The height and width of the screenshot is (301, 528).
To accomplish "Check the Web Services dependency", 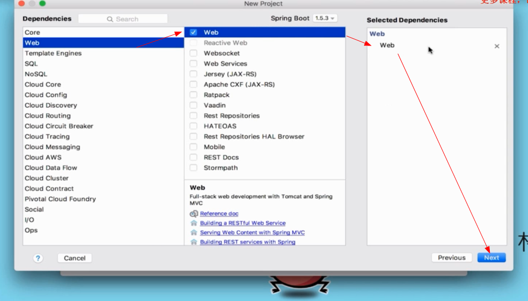I will (193, 64).
